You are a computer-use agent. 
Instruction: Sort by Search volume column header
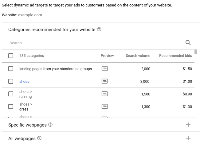(x=138, y=56)
